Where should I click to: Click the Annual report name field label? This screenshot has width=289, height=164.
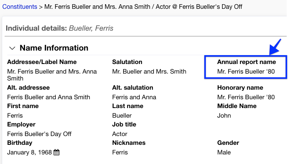coord(246,62)
